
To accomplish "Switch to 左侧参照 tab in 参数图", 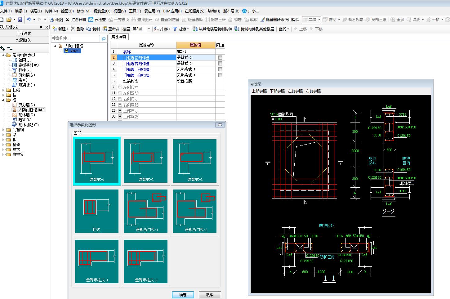I will (x=295, y=91).
